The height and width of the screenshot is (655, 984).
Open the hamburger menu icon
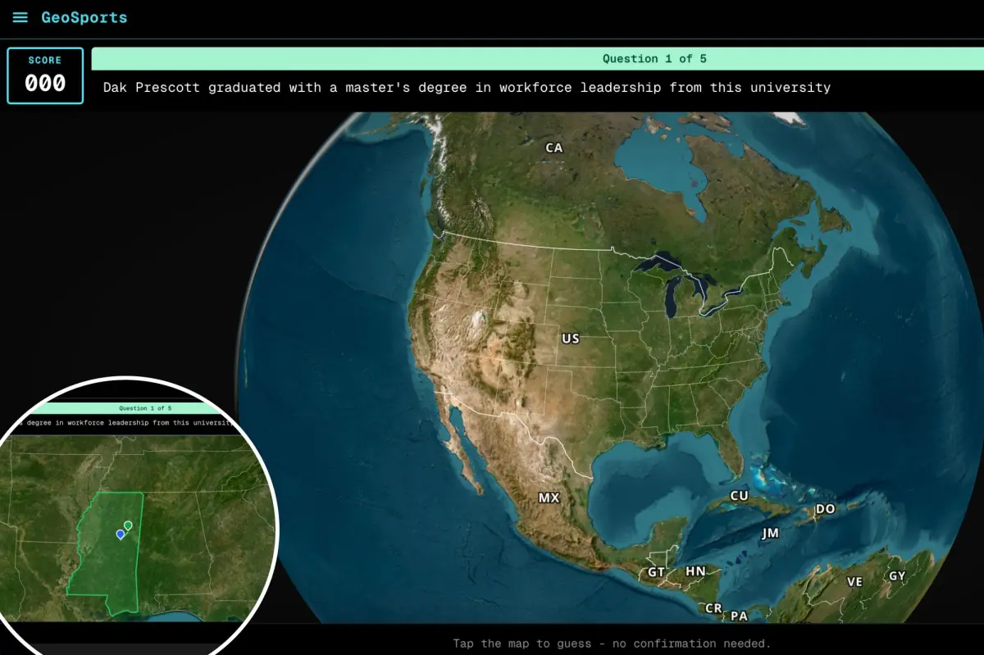click(x=20, y=17)
